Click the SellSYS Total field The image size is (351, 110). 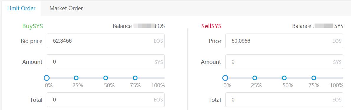pyautogui.click(x=284, y=100)
